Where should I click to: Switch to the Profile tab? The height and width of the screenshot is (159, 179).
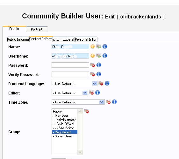(14, 29)
